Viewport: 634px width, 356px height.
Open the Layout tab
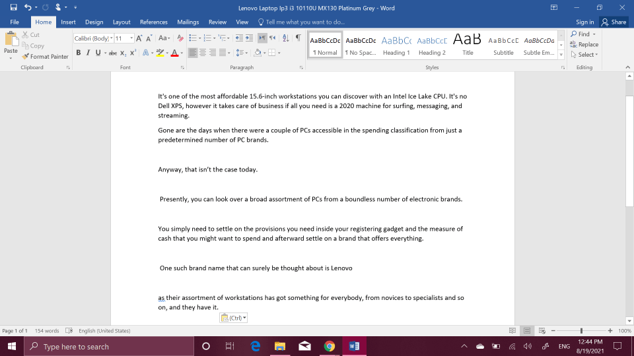pos(122,22)
